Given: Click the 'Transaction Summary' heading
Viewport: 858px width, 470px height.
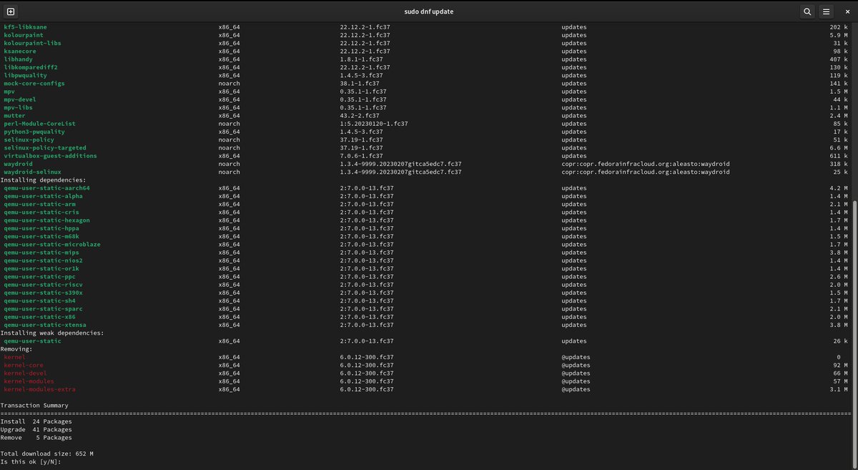Looking at the screenshot, I should click(x=34, y=406).
